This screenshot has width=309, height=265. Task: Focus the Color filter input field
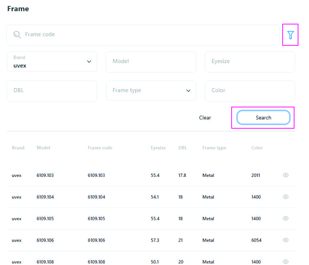coord(250,91)
